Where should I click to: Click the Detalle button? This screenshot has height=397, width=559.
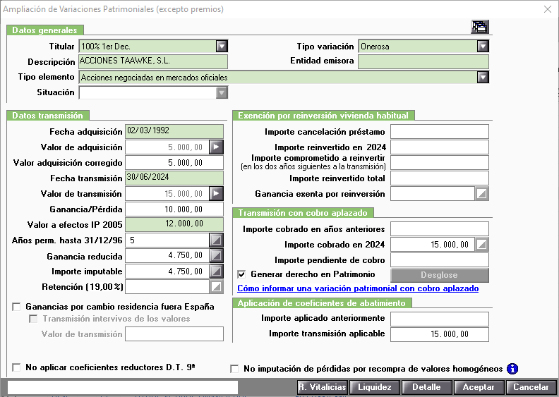tap(426, 387)
